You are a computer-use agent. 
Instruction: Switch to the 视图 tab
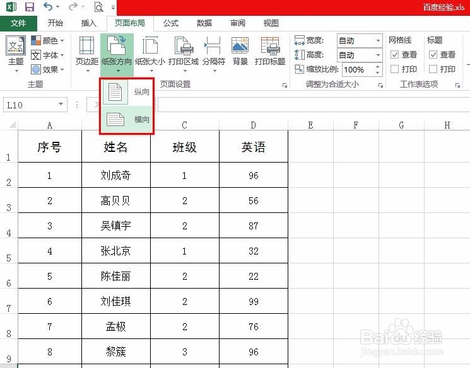click(271, 23)
